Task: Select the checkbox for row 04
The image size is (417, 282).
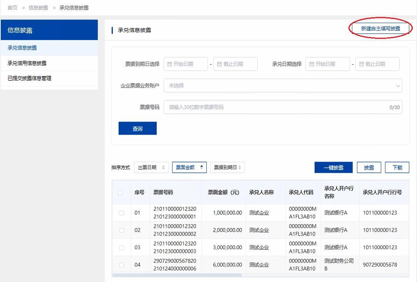Action: point(121,264)
